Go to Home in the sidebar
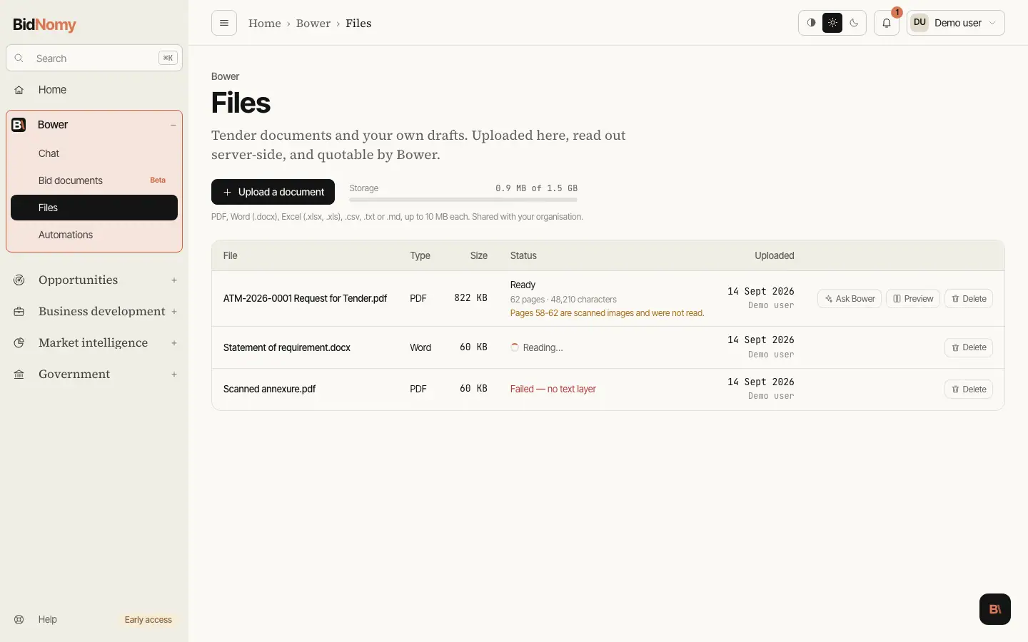 94,90
